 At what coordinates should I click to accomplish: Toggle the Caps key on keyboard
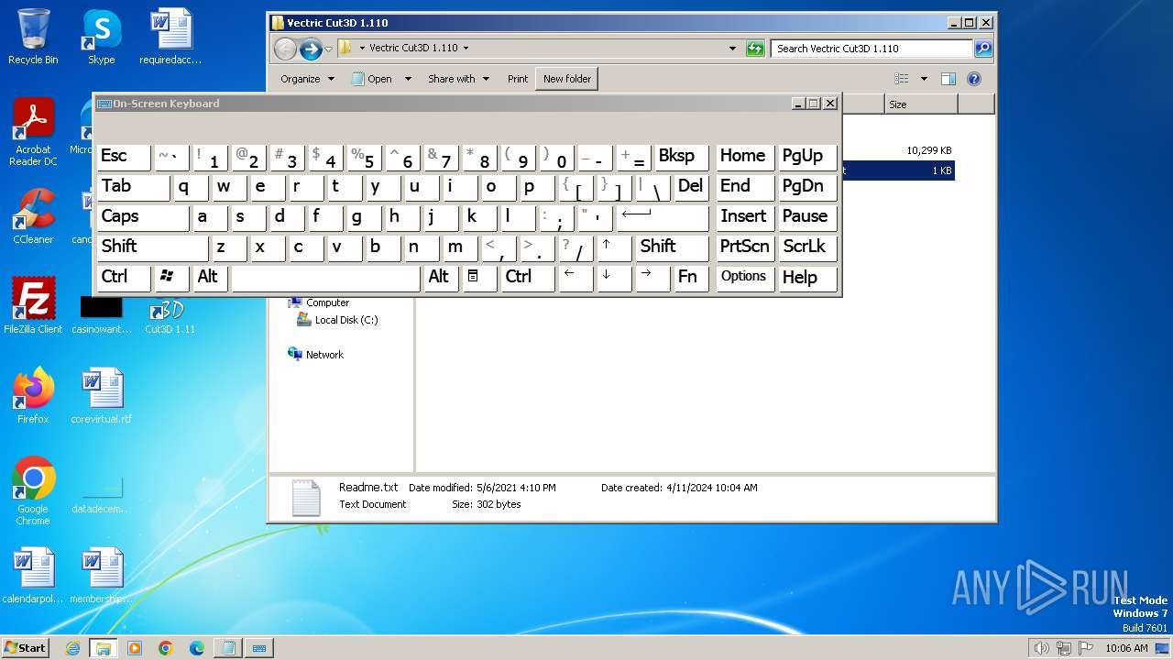(x=142, y=217)
